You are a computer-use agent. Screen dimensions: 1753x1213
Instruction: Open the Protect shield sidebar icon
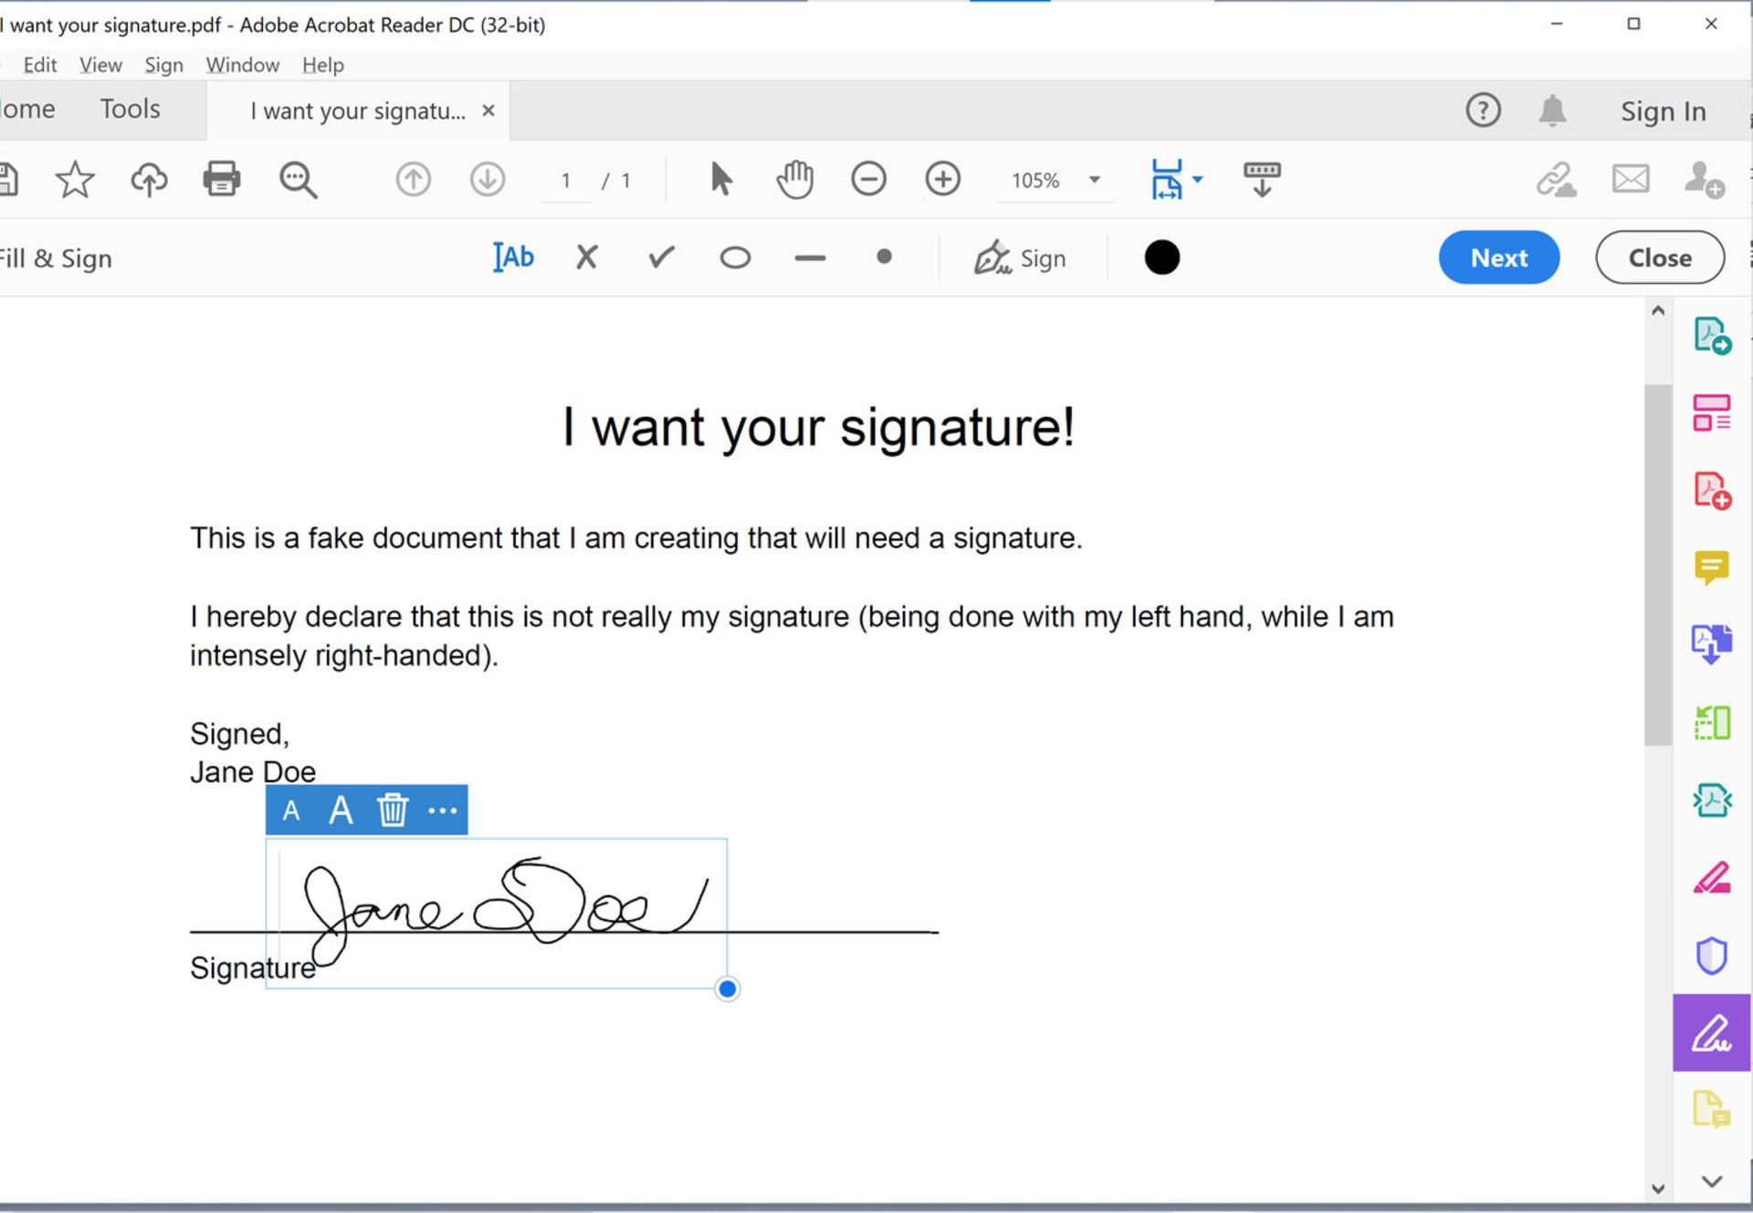(x=1712, y=956)
